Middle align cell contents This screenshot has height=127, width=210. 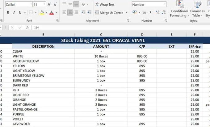point(70,4)
